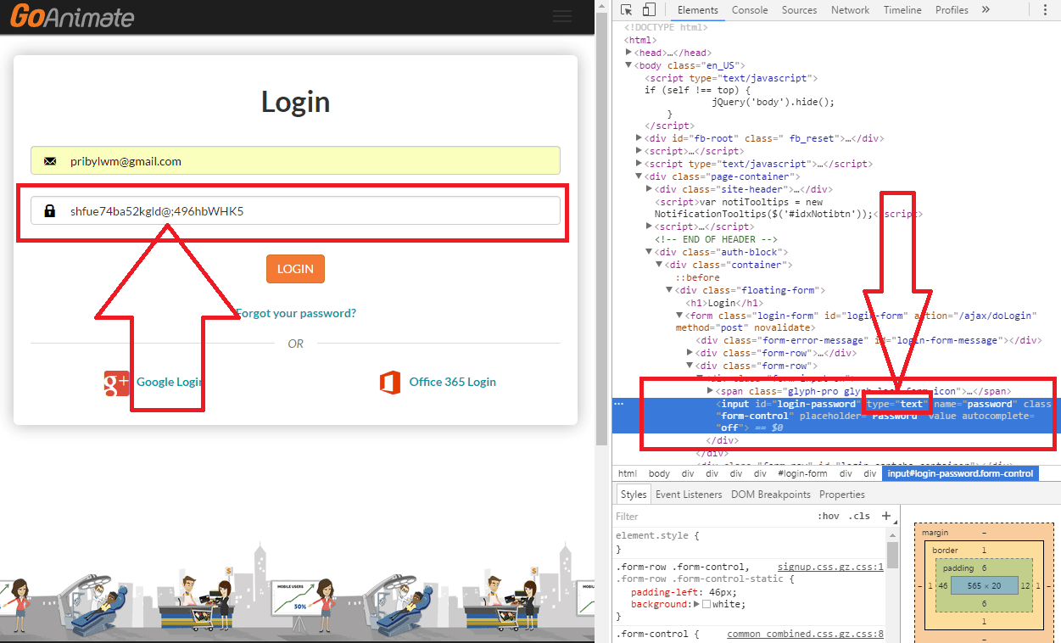Open the Profiles tab
The height and width of the screenshot is (643, 1061).
(952, 10)
